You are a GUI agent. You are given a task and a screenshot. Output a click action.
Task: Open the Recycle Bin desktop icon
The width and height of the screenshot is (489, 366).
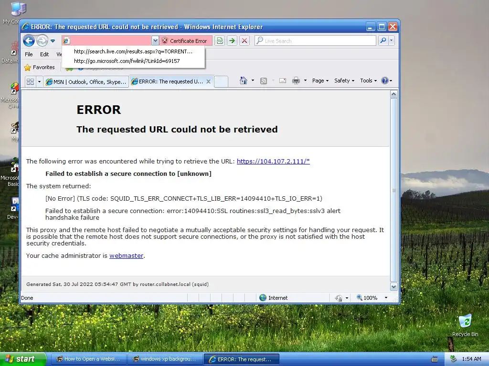tap(465, 325)
